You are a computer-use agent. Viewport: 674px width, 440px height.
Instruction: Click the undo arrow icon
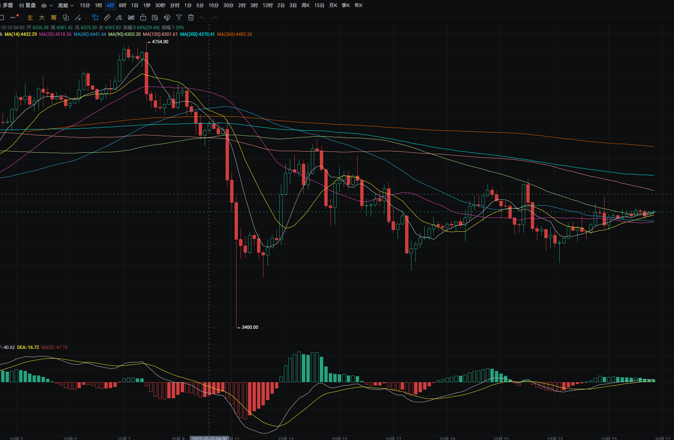pos(202,18)
